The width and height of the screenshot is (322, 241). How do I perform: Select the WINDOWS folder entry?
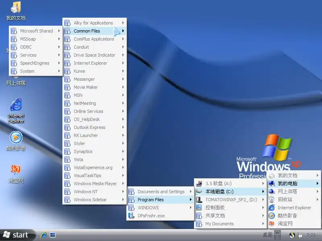160,208
